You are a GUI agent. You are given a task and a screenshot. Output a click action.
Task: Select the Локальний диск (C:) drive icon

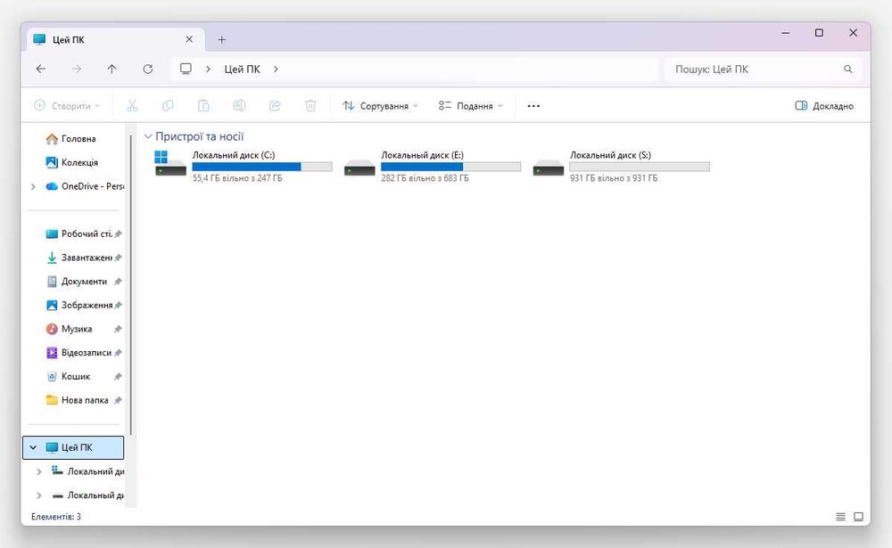click(x=170, y=163)
